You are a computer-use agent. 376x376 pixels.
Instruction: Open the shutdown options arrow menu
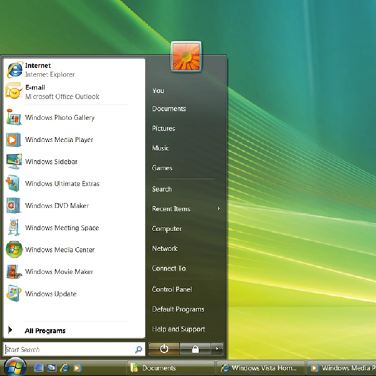point(217,349)
